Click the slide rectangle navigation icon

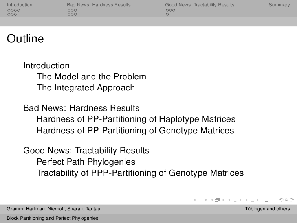200,200
